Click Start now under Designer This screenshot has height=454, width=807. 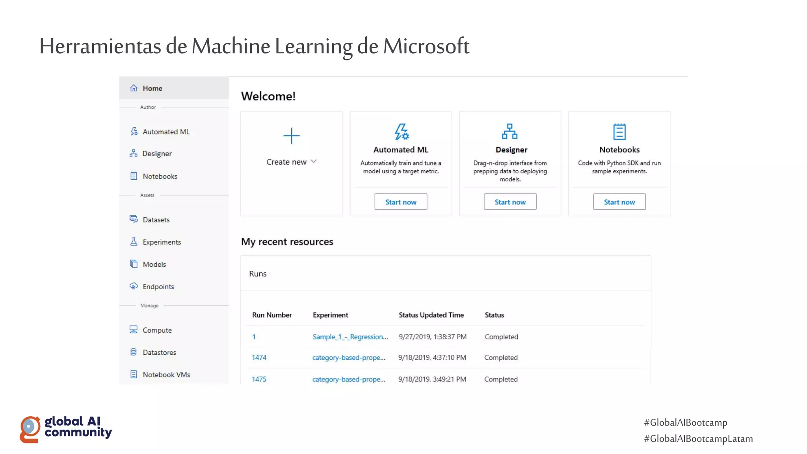pos(510,202)
